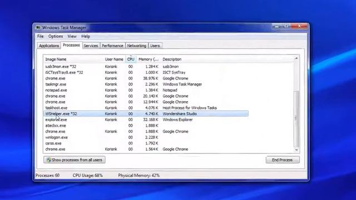Click the 32.168 K memory value
The image size is (356, 200).
click(x=151, y=119)
